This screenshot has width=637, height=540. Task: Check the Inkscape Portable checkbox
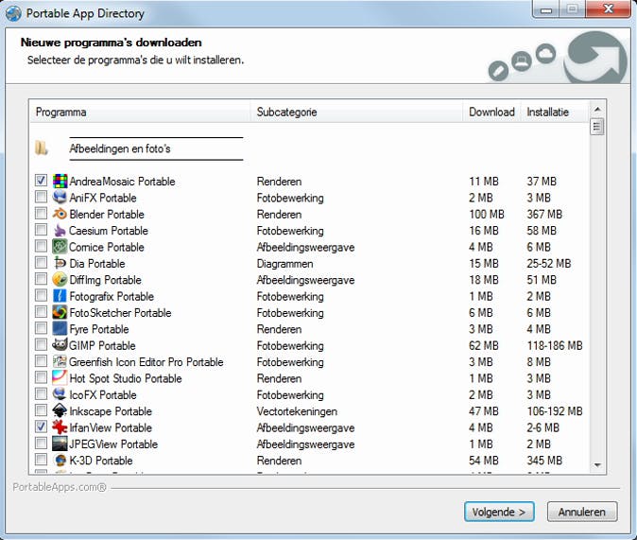(x=41, y=410)
